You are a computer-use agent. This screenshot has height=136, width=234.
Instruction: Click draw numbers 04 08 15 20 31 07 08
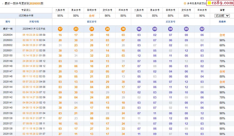coord(34,45)
